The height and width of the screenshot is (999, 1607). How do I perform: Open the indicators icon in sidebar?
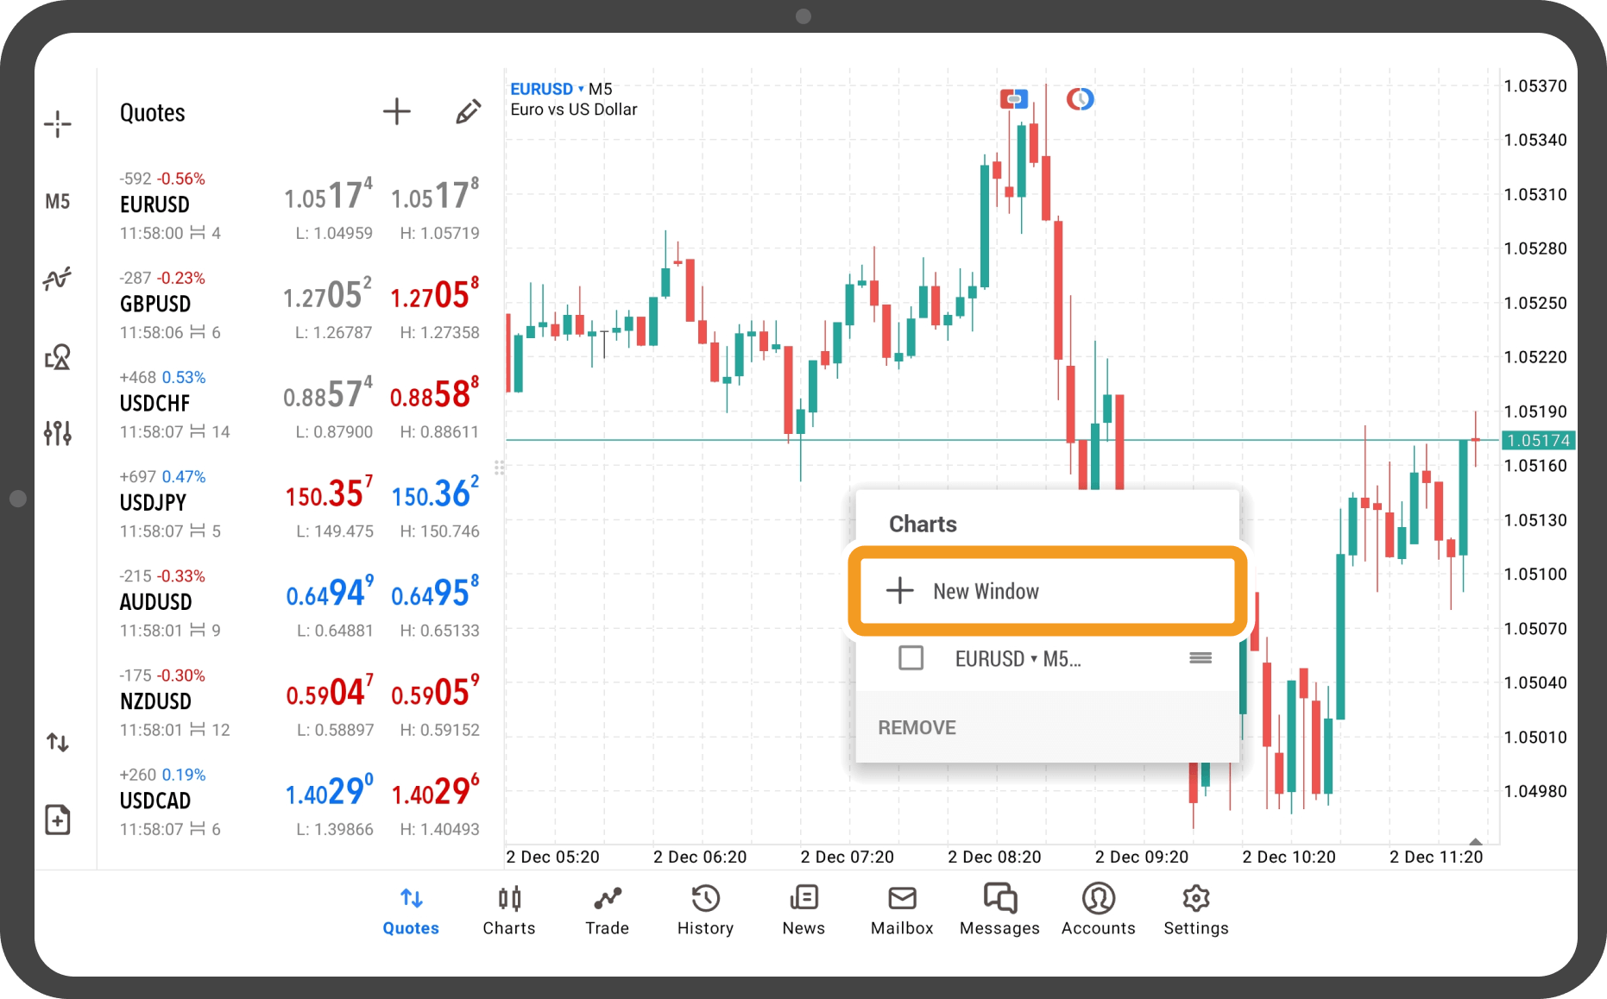[x=58, y=279]
